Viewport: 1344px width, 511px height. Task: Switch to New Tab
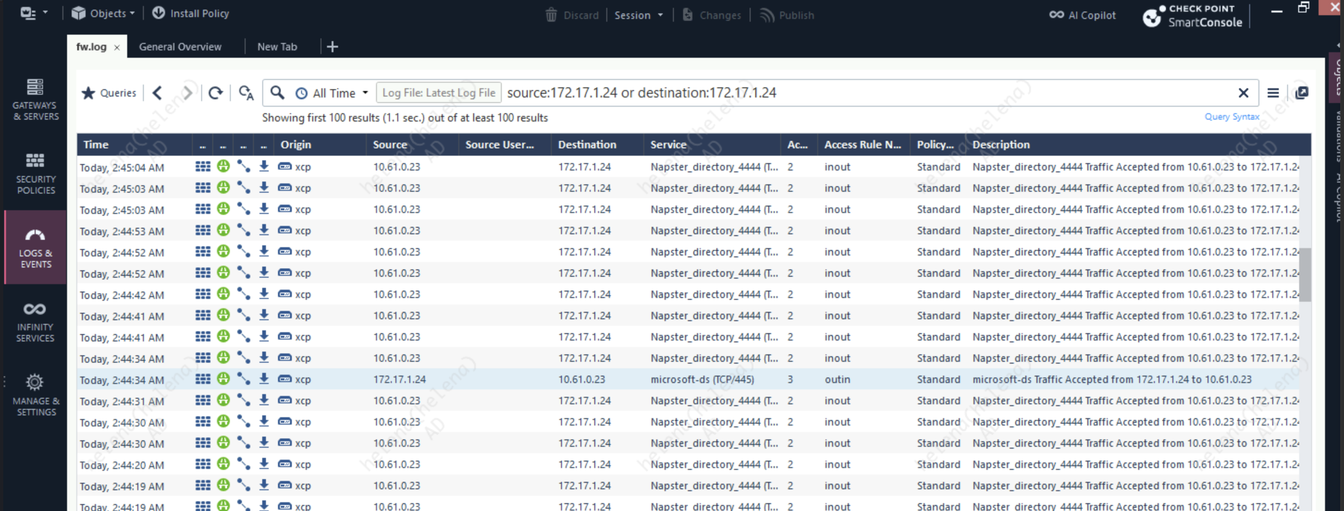point(277,47)
